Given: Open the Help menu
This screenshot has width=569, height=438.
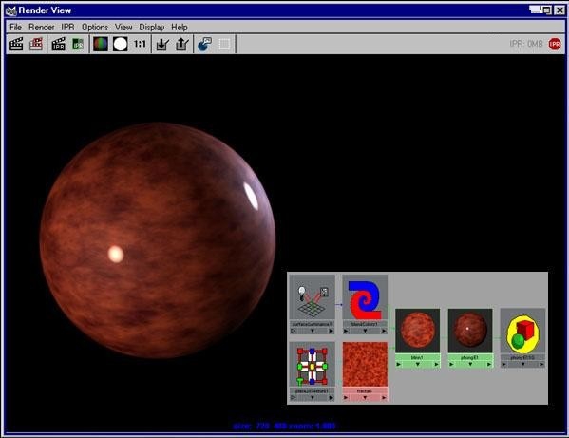Looking at the screenshot, I should [180, 28].
